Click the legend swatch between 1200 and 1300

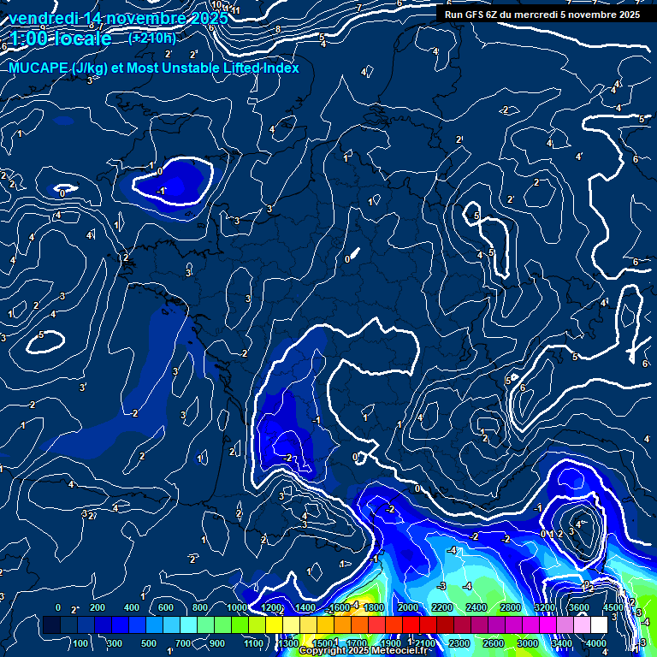pyautogui.click(x=274, y=624)
